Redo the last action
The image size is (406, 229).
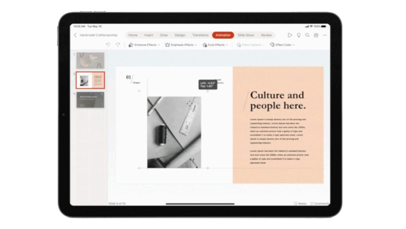pyautogui.click(x=118, y=45)
